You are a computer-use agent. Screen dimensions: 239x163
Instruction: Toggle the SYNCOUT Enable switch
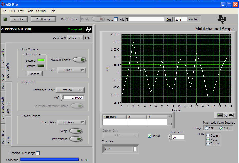click(x=79, y=60)
